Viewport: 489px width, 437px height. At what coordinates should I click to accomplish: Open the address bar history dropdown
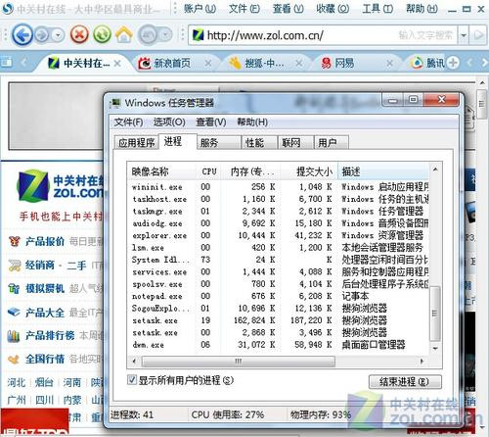click(464, 35)
